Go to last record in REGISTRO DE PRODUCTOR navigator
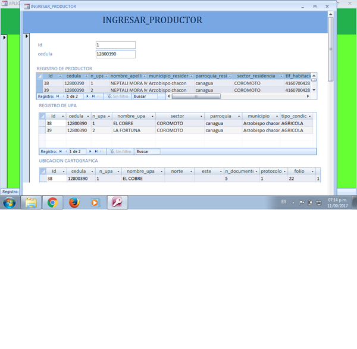The height and width of the screenshot is (349, 357). point(93,96)
